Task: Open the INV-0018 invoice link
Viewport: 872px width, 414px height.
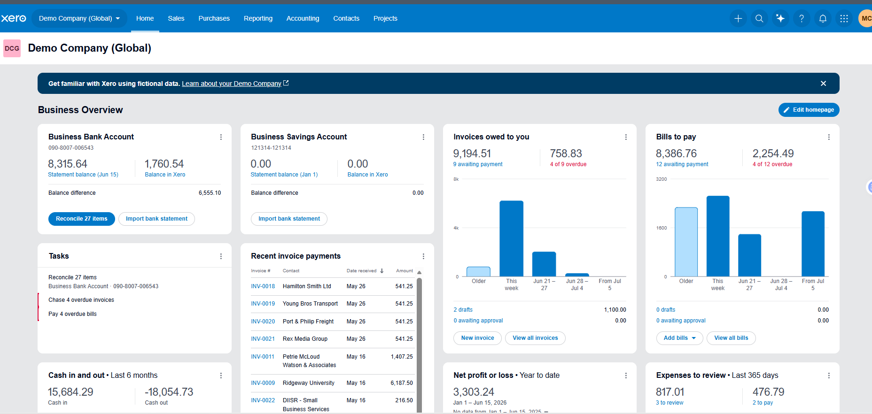Action: (x=263, y=286)
